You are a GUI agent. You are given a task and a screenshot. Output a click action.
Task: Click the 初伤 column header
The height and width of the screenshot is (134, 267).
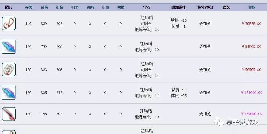pos(59,7)
